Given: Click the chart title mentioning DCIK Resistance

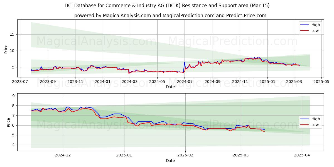Looking at the screenshot, I should click(167, 6).
